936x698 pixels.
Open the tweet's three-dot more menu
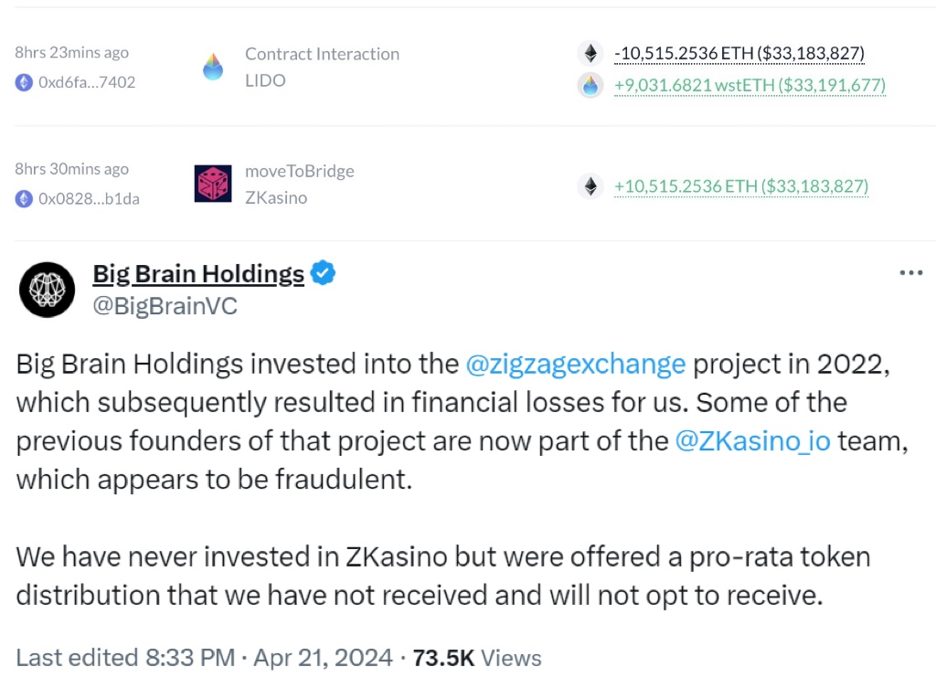point(910,273)
